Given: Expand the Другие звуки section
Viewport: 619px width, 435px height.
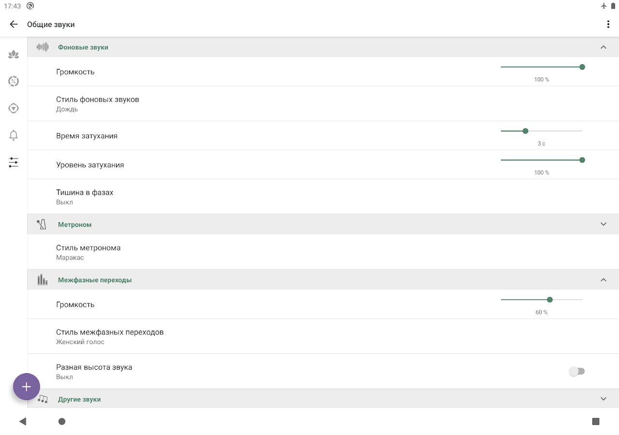Looking at the screenshot, I should (603, 399).
